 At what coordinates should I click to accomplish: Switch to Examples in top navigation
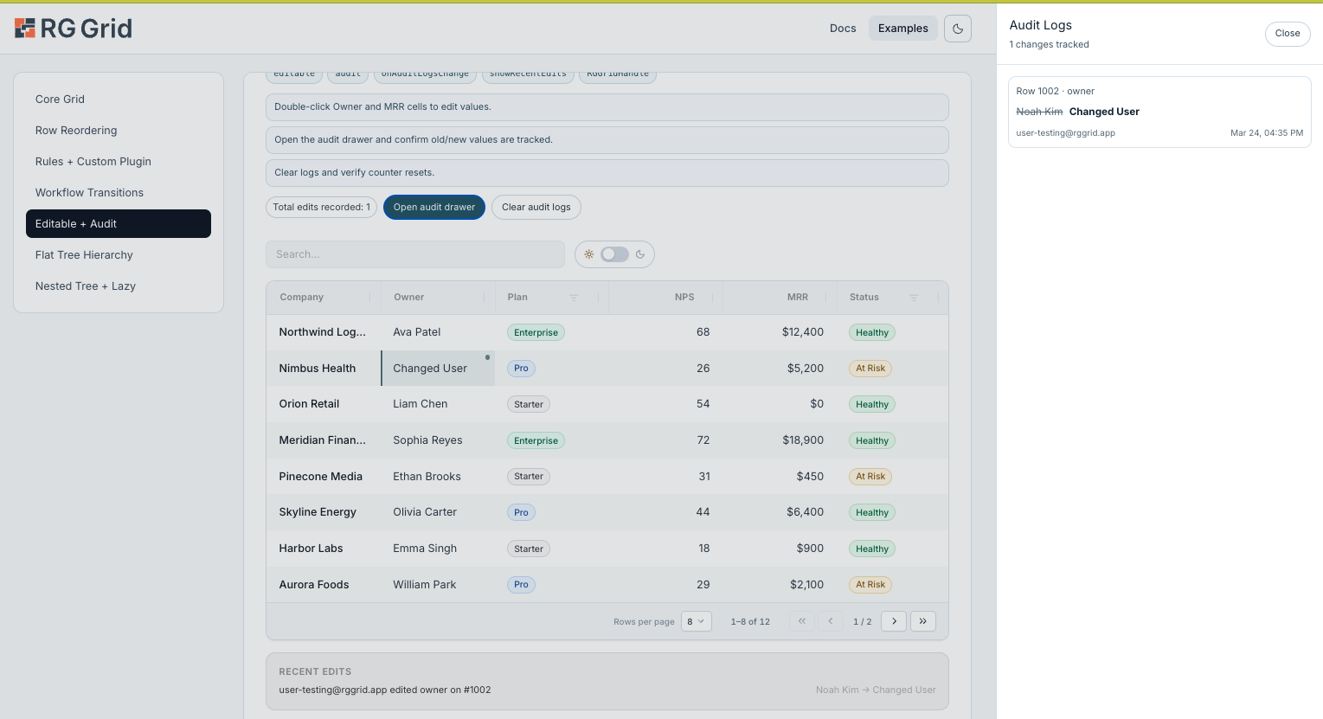903,29
